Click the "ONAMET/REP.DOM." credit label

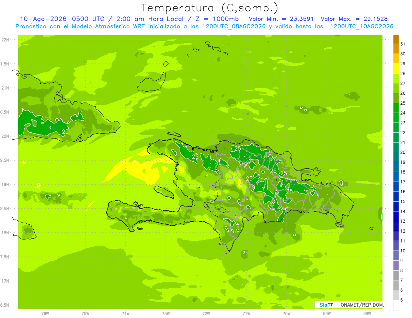(362, 305)
